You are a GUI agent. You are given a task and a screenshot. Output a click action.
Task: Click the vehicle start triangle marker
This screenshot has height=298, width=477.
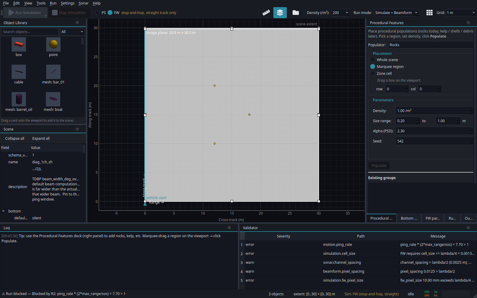coord(145,204)
